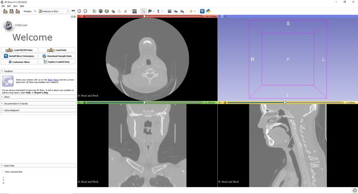Click the Load DICOM toolbar icon
This screenshot has height=194, width=358.
coord(12,11)
